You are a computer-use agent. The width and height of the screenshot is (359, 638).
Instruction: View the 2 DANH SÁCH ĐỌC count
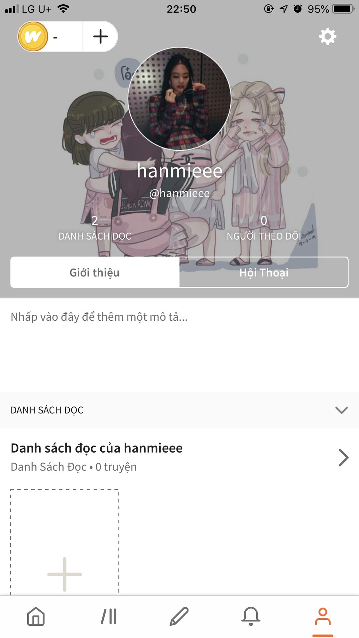click(x=95, y=228)
